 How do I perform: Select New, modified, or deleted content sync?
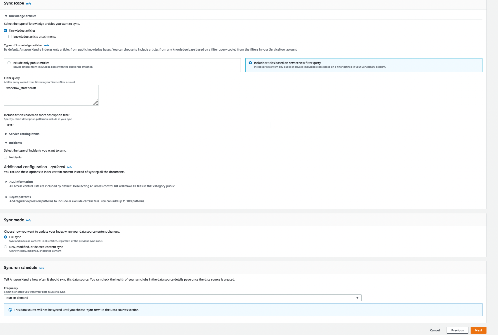pos(5,247)
